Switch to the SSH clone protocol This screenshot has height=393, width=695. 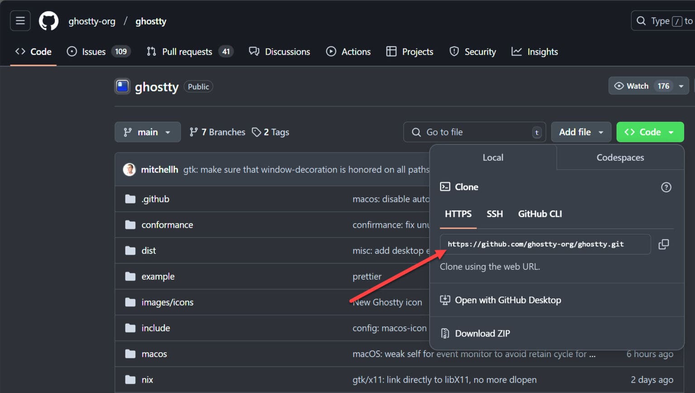coord(495,214)
